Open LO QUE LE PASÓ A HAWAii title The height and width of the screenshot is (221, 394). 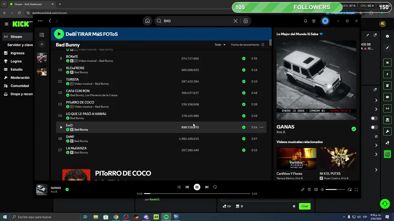tap(86, 114)
